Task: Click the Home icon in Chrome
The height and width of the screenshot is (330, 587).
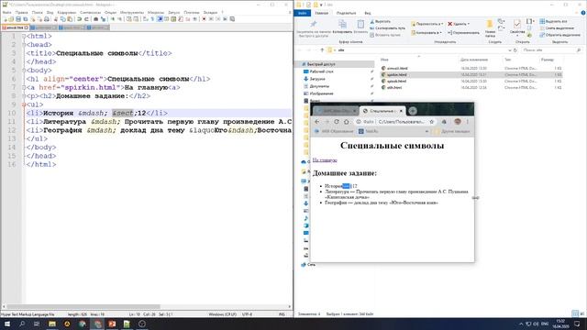Action: pos(347,122)
